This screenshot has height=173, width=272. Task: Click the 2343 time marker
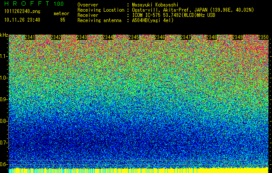(82, 37)
